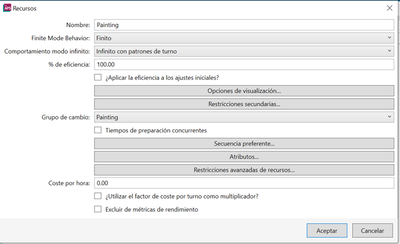Close the Recursos dialog window
The width and height of the screenshot is (400, 244).
point(390,8)
